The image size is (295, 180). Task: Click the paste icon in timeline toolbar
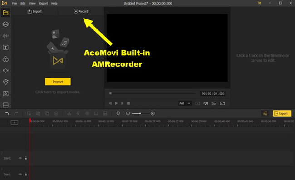tap(47, 113)
